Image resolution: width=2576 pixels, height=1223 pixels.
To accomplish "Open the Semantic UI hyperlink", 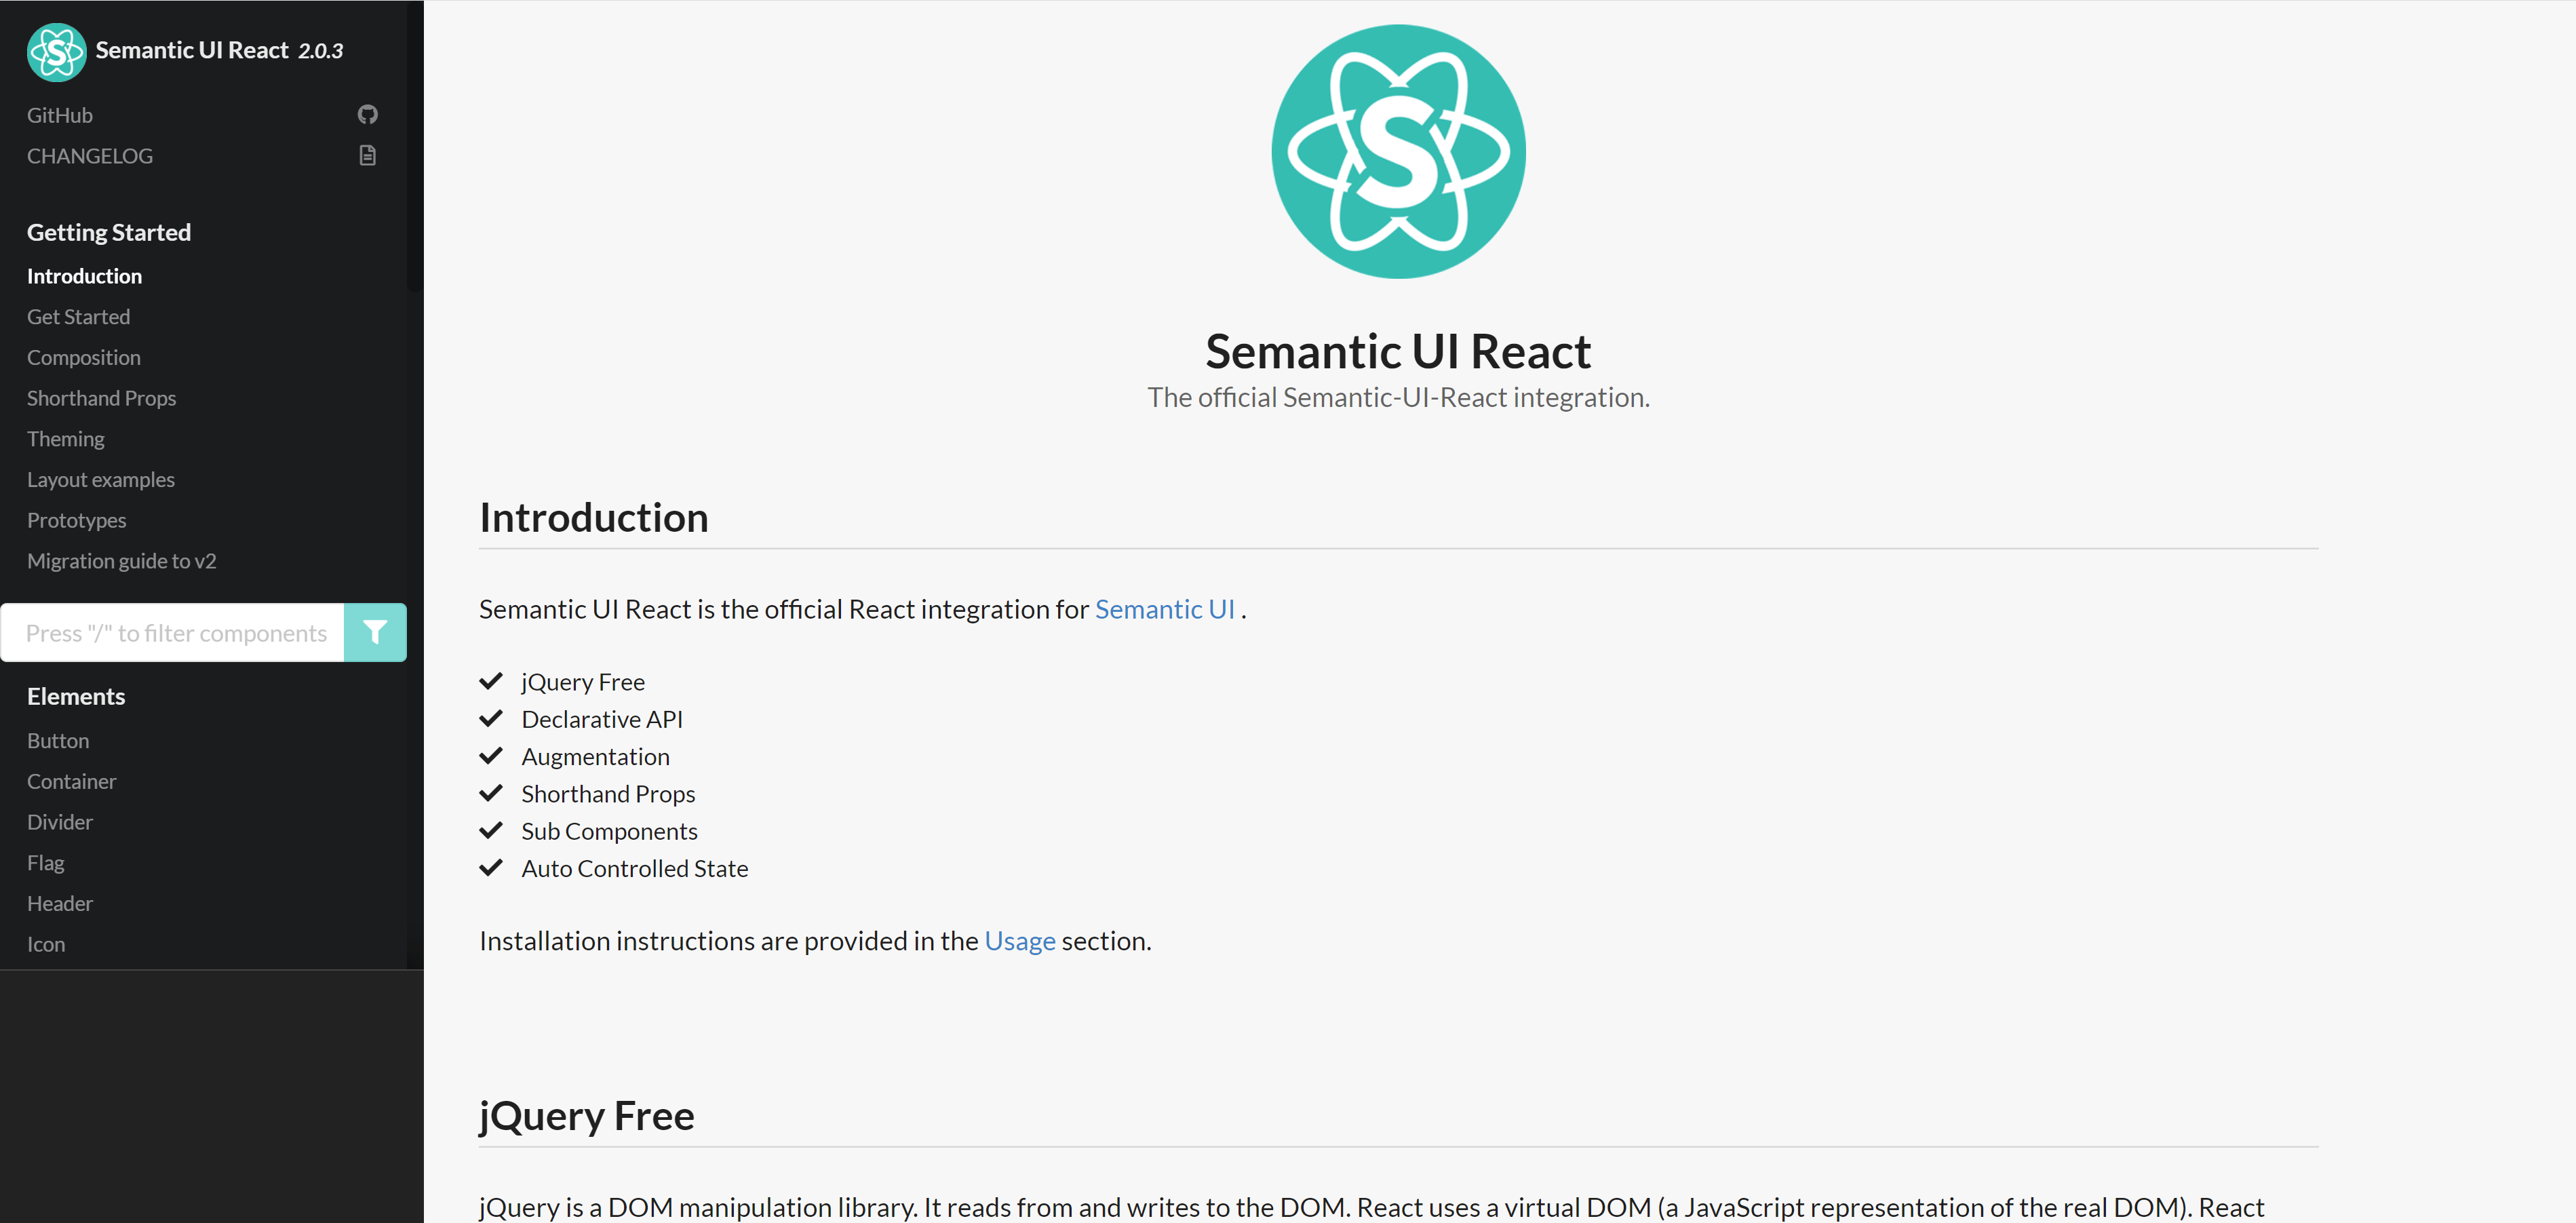I will point(1164,609).
